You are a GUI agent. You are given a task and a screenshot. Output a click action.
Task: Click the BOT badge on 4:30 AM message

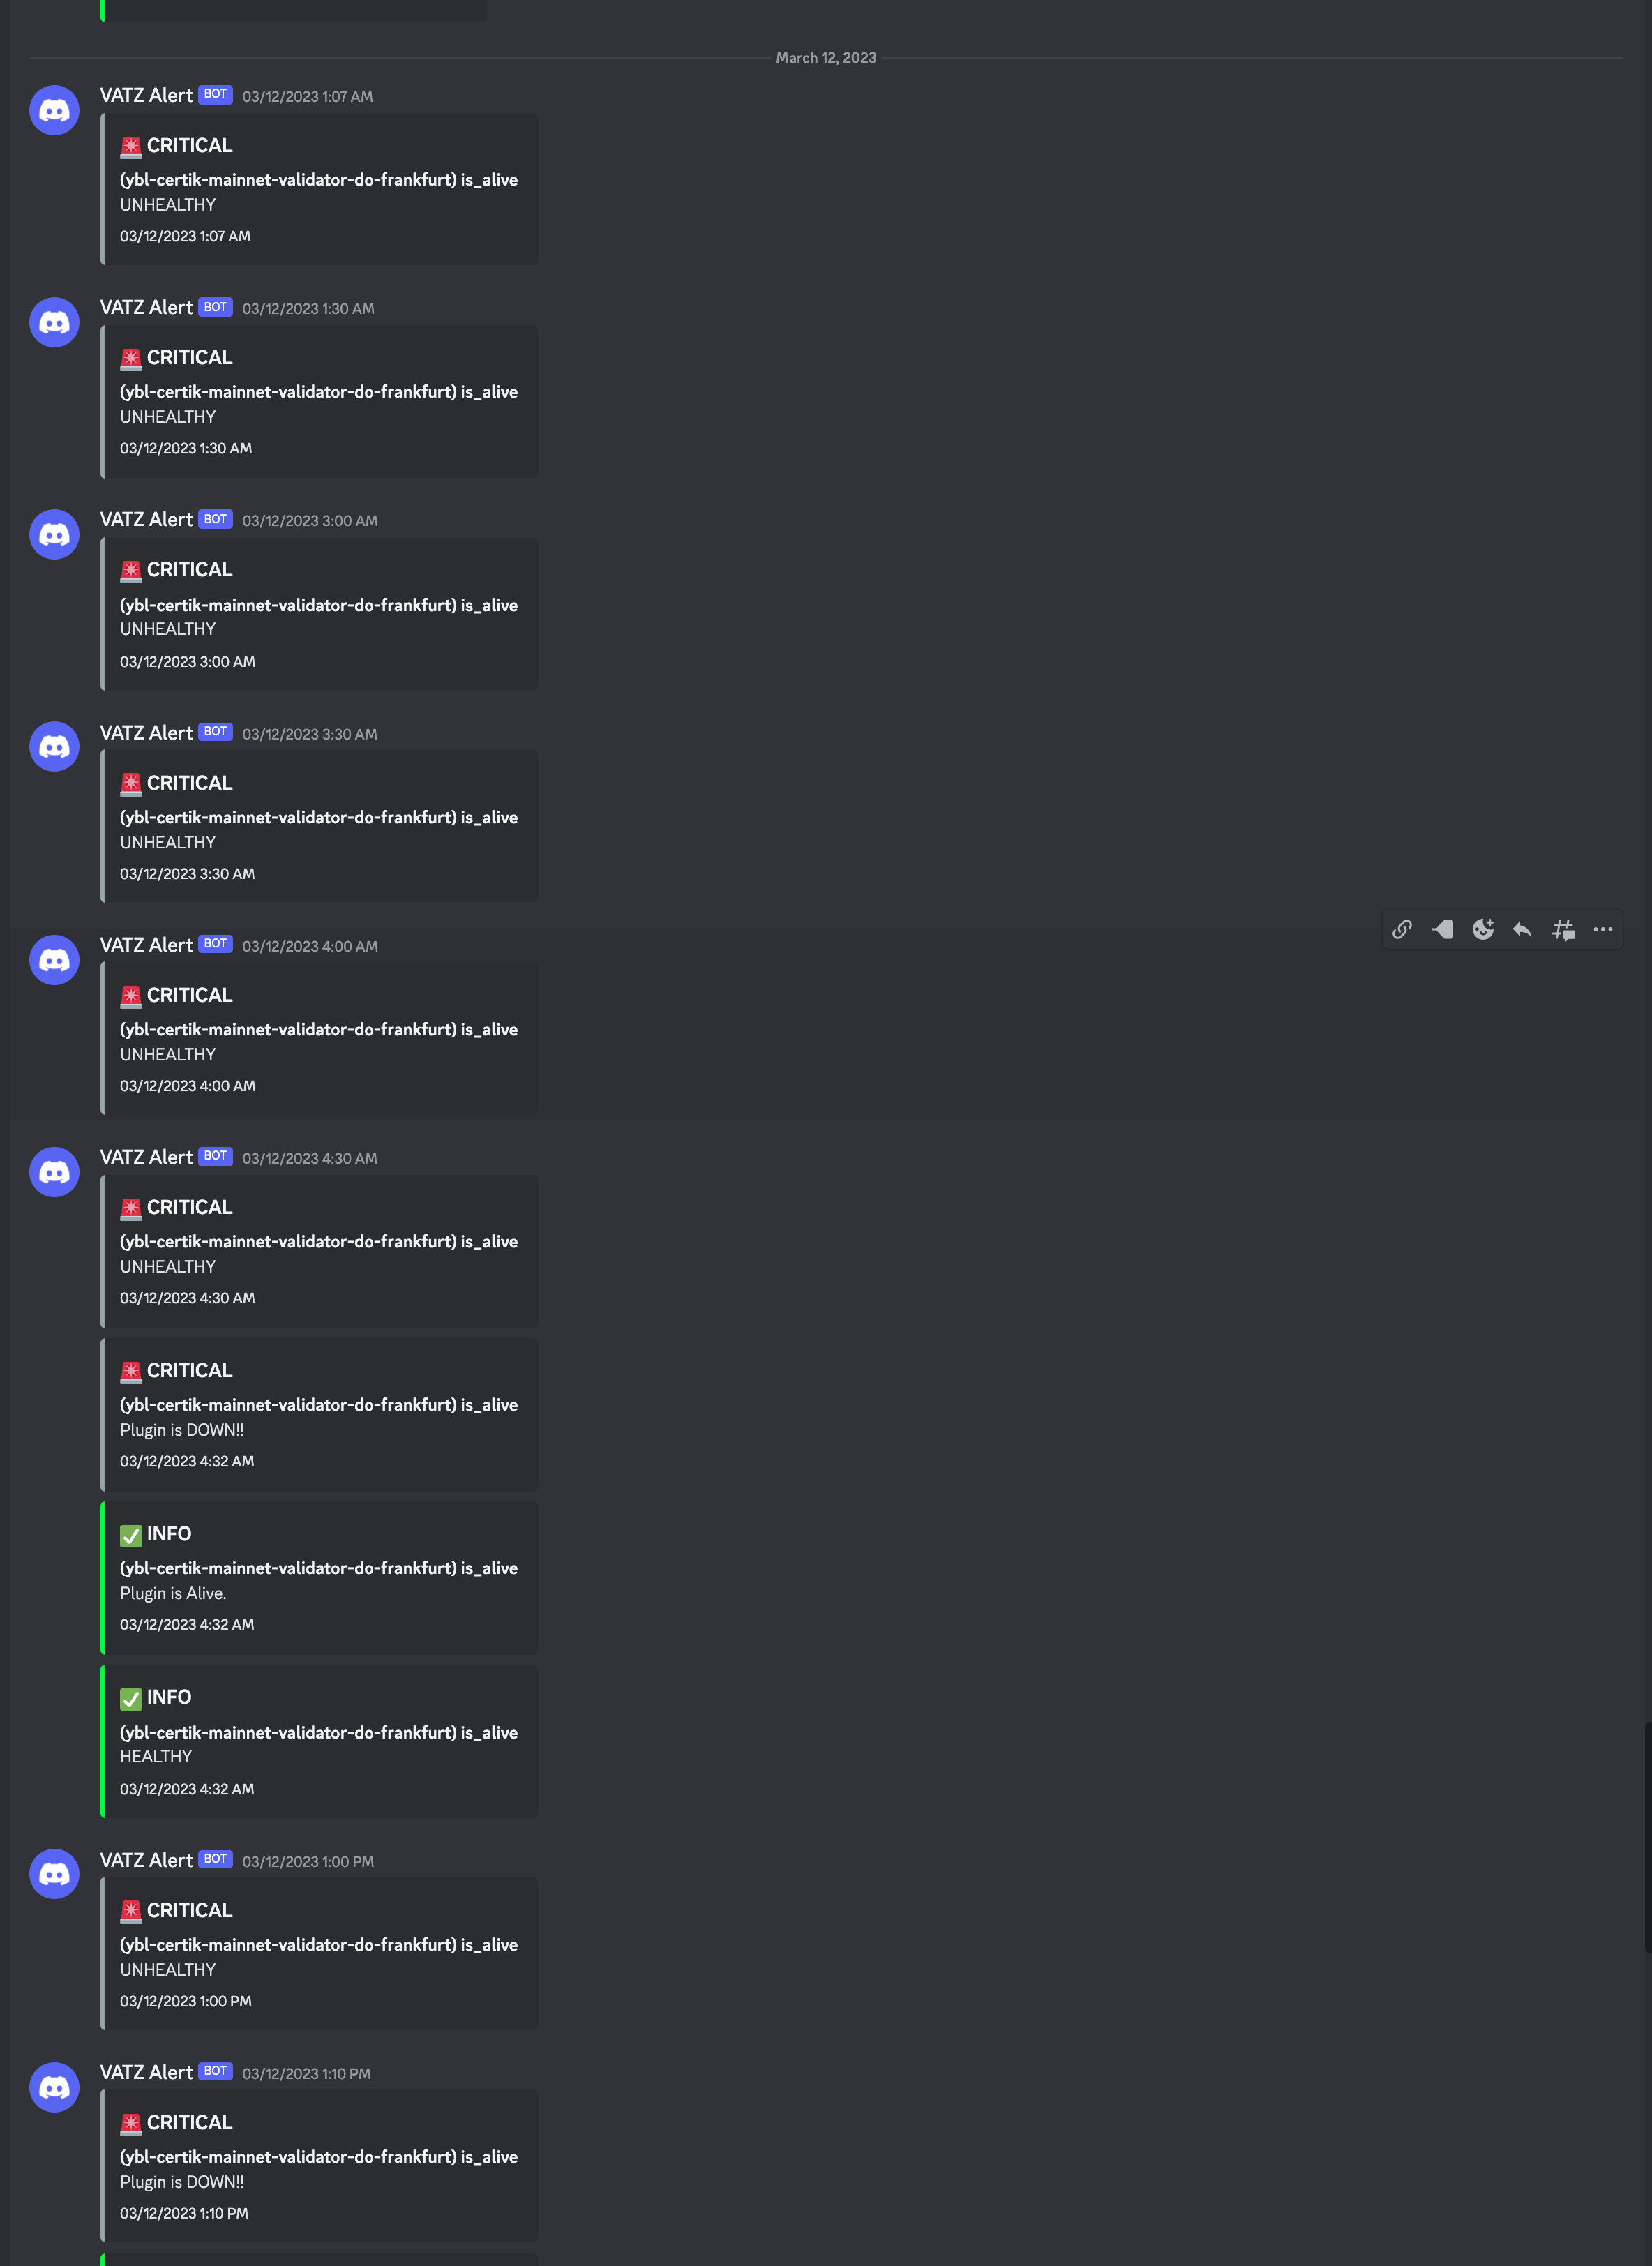coord(215,1156)
